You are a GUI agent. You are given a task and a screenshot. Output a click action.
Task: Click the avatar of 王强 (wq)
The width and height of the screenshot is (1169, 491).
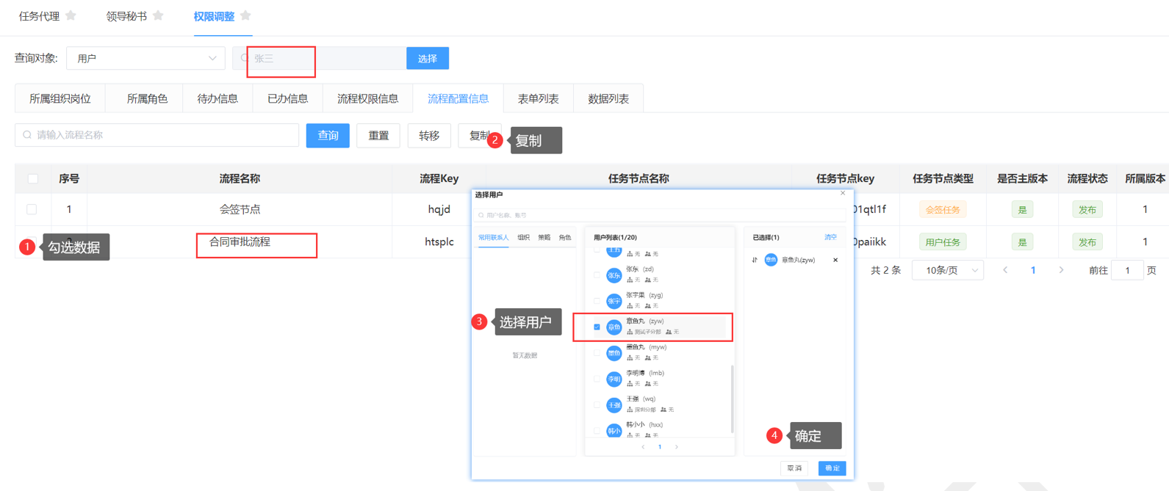coord(614,405)
